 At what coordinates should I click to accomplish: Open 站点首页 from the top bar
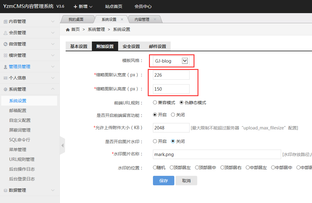[x=113, y=6]
